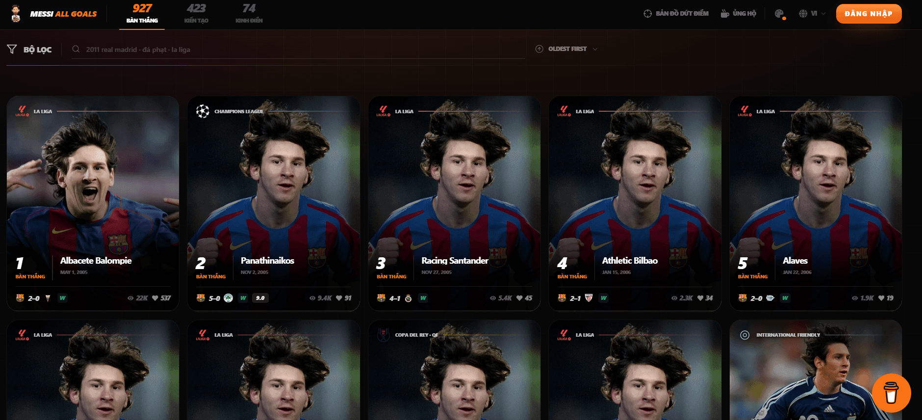Screen dimensions: 922x420
Task: Open the 927 Bàn Thắng tab
Action: (142, 14)
